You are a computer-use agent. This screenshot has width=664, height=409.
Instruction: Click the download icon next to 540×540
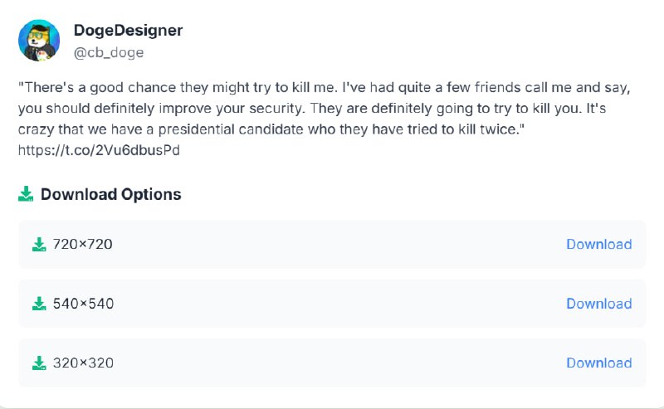(x=38, y=304)
